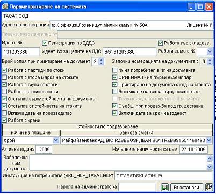Toggle 'ОРИГИНАЛ - на първи екземпляр' checkbox

tap(114, 77)
